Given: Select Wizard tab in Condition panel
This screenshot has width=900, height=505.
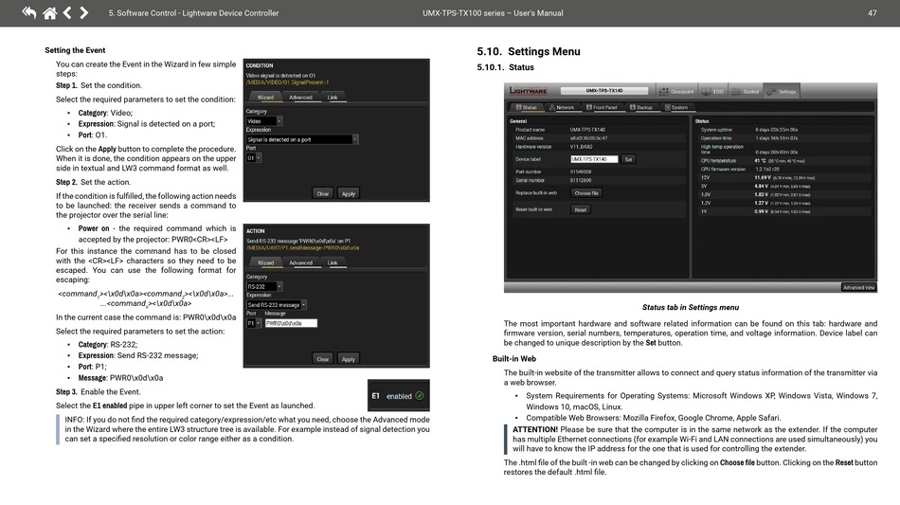Looking at the screenshot, I should pos(265,97).
